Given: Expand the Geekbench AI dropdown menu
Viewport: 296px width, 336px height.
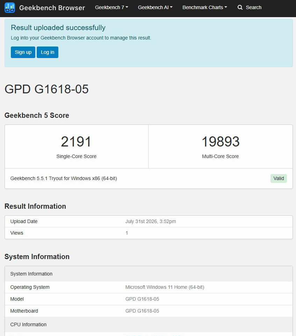Looking at the screenshot, I should pyautogui.click(x=155, y=7).
